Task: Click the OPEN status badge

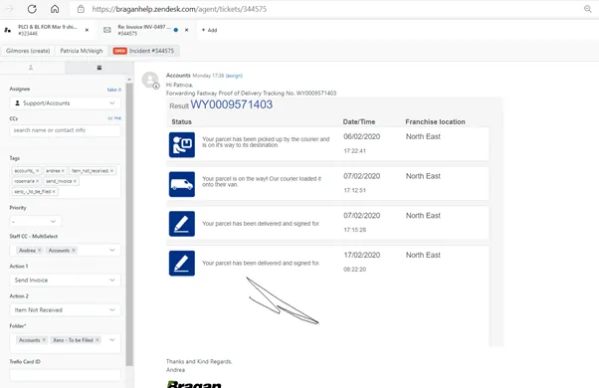Action: [120, 51]
